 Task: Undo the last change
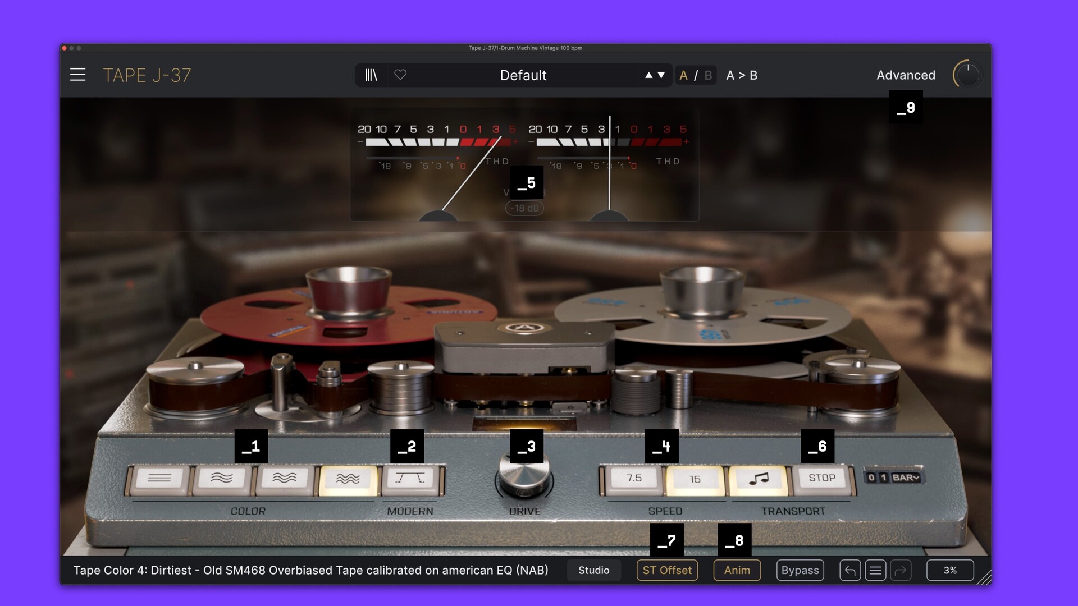850,571
